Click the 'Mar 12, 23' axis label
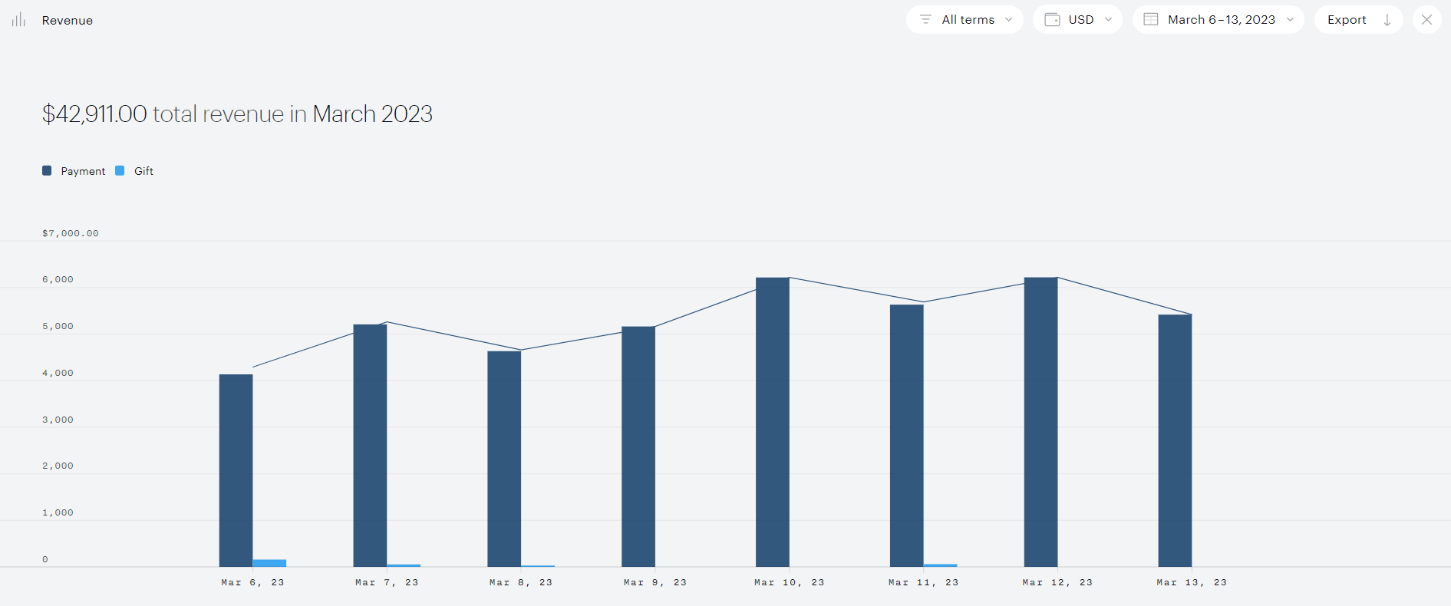1451x606 pixels. click(1057, 582)
